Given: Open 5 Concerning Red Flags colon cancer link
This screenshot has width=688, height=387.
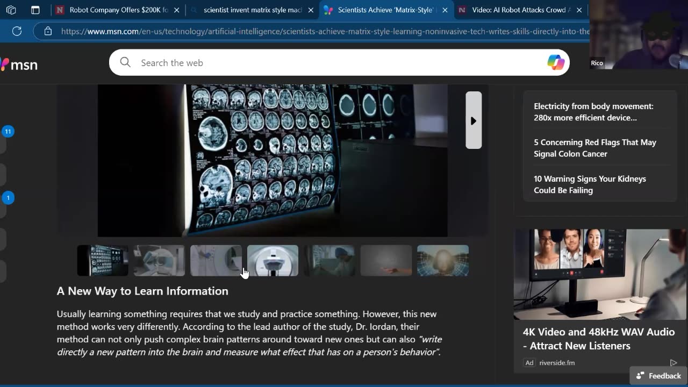Looking at the screenshot, I should 595,148.
